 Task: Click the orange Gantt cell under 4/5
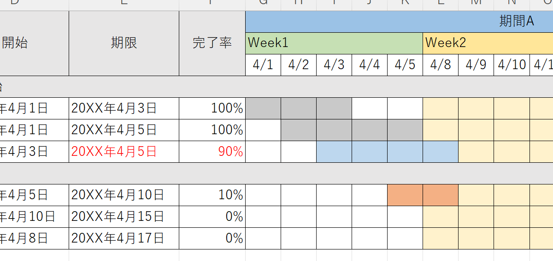(405, 195)
